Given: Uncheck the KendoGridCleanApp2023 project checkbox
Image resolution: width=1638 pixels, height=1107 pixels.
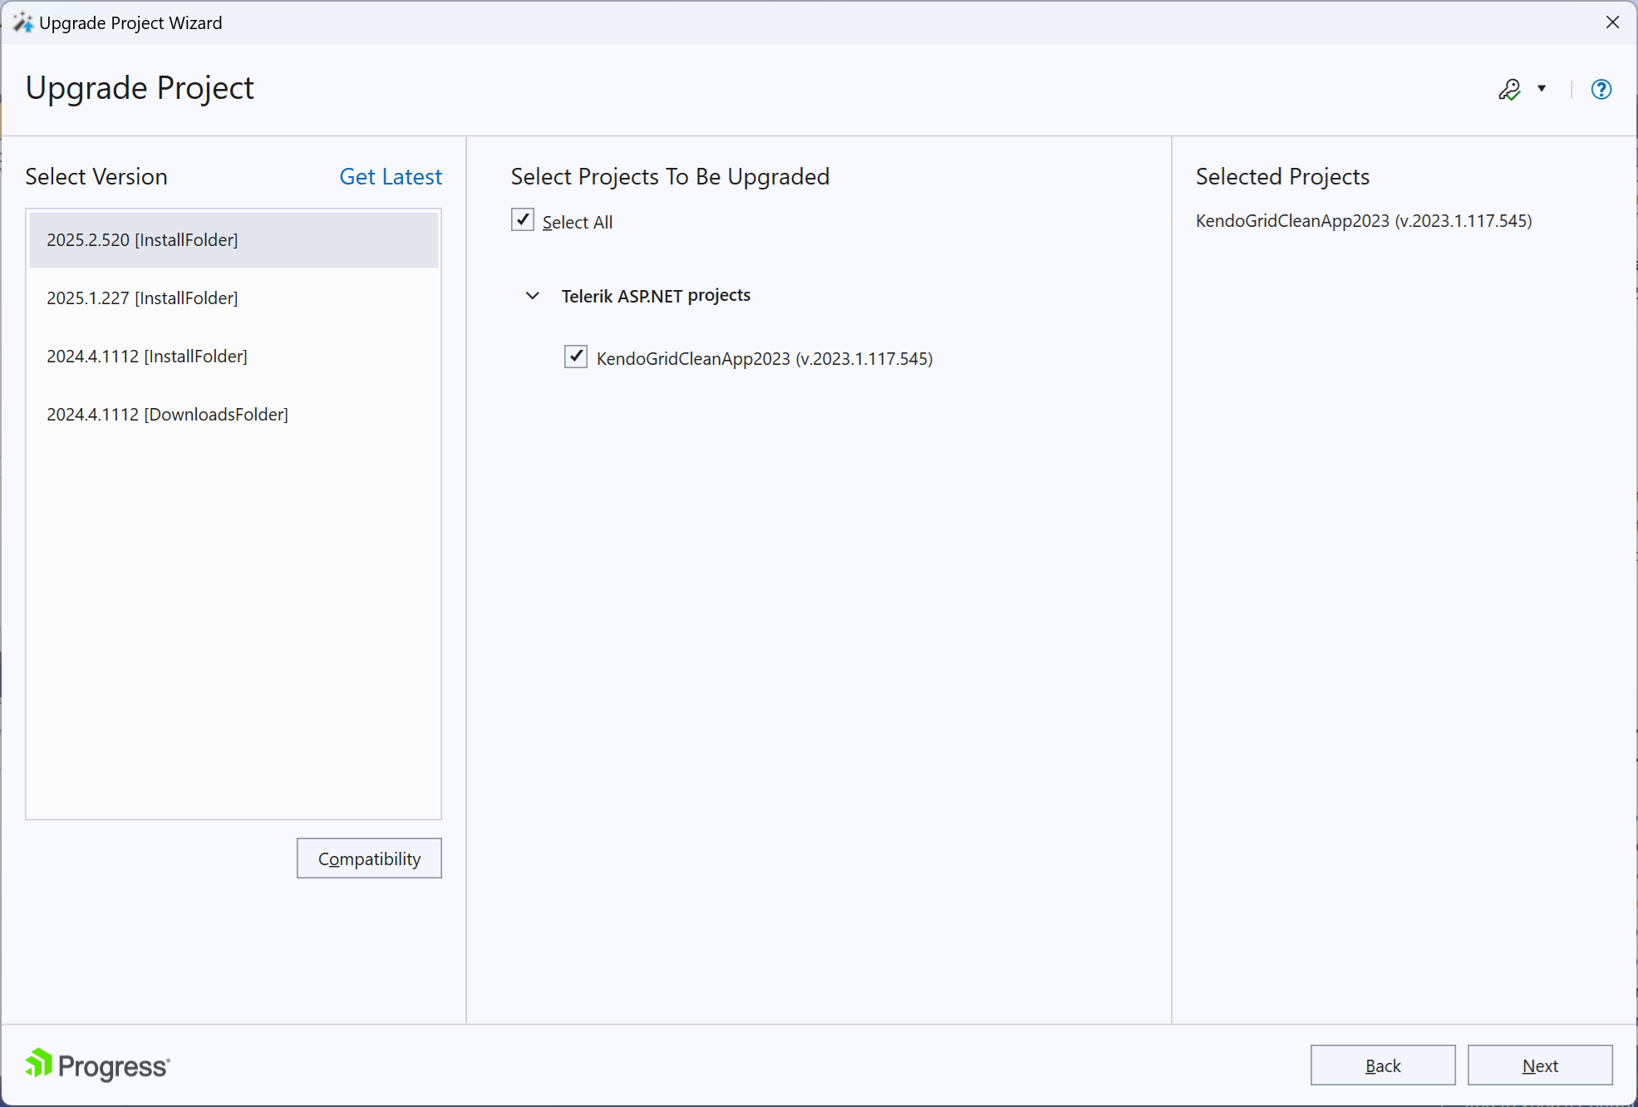Looking at the screenshot, I should point(576,357).
